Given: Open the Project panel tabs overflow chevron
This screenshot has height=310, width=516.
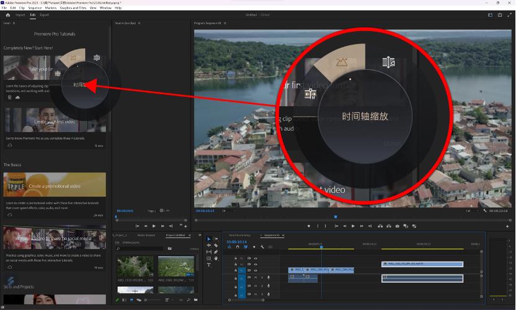Looking at the screenshot, I should 200,235.
